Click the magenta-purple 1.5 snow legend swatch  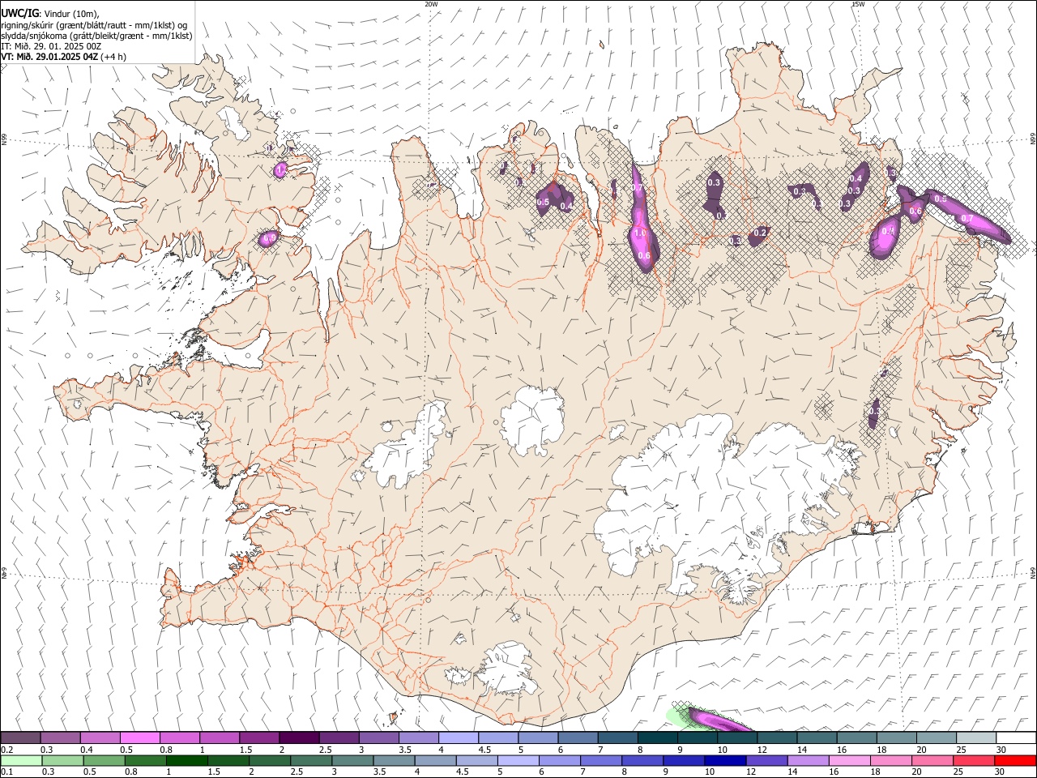[x=258, y=737]
